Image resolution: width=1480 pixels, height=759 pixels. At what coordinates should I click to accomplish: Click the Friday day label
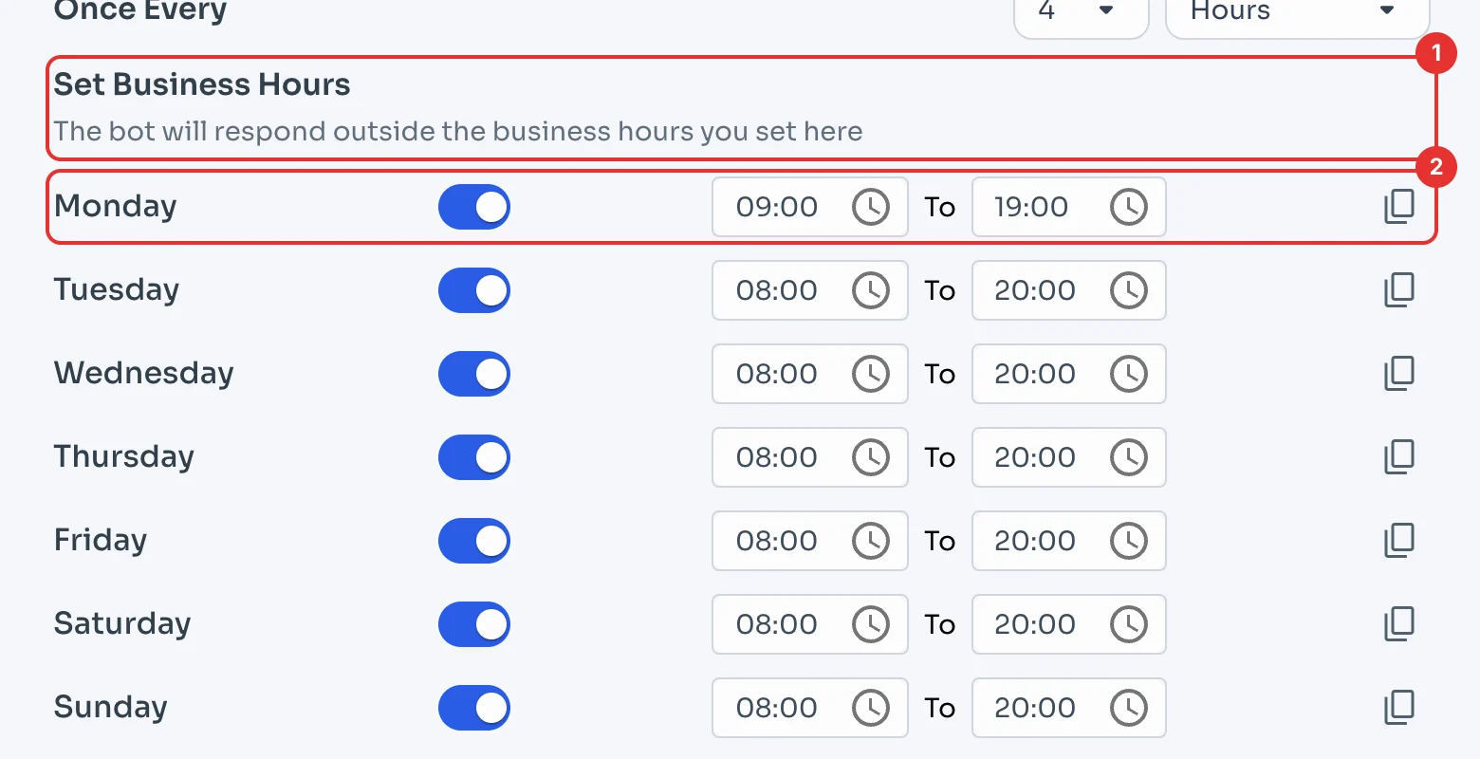coord(101,541)
